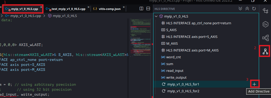The image size is (271, 98).
Task: Select the S_AXIS port item
Action: (x=206, y=30)
